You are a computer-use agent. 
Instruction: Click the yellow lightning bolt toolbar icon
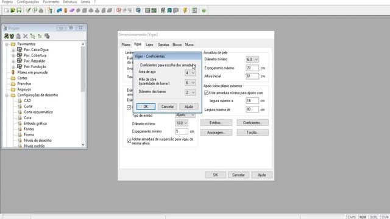point(185,10)
